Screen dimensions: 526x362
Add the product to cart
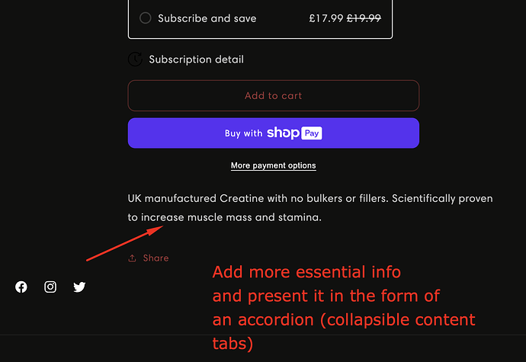(273, 96)
